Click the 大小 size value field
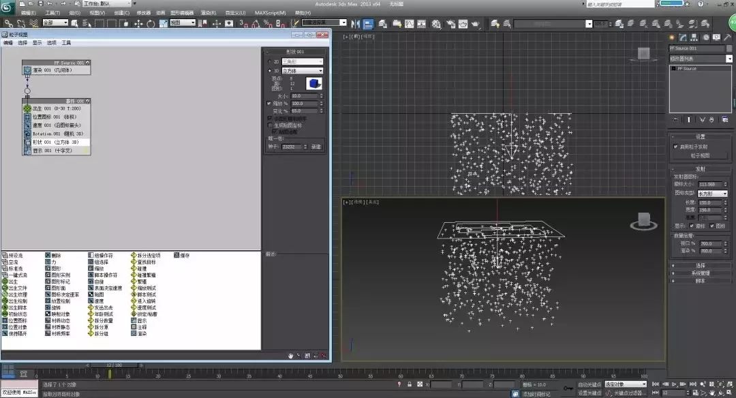Screen dimensions: 736x398 point(304,95)
